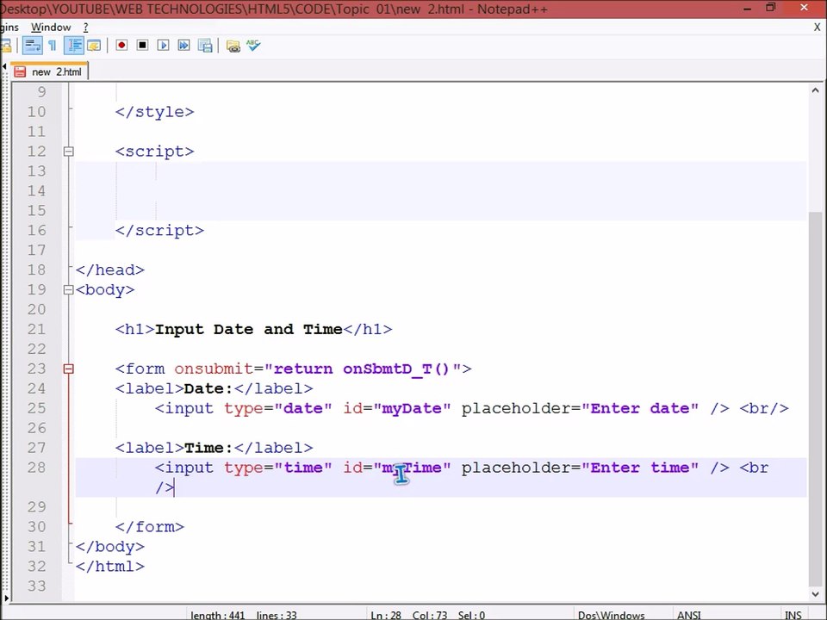Click the closing </html> tag

[109, 567]
